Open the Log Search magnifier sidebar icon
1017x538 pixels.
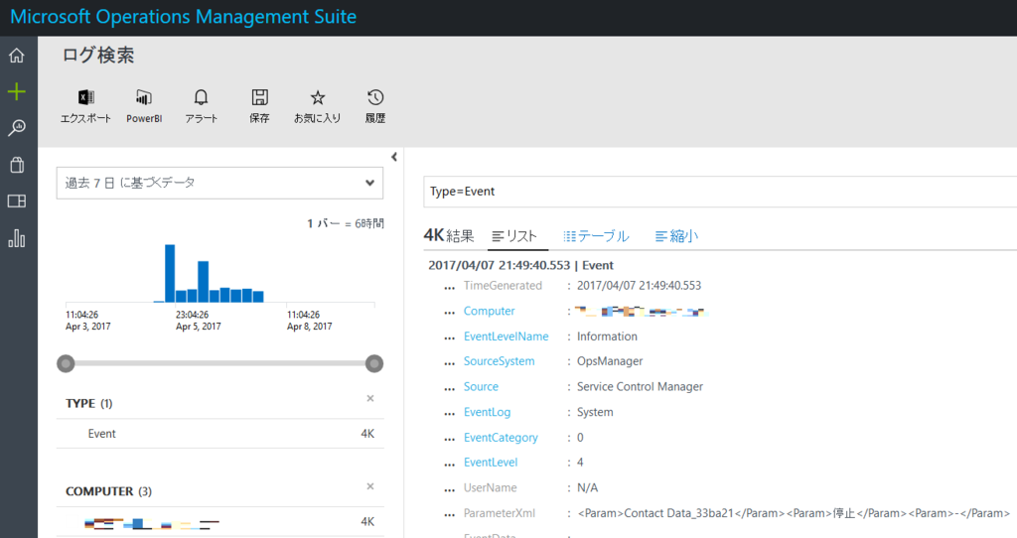[16, 128]
